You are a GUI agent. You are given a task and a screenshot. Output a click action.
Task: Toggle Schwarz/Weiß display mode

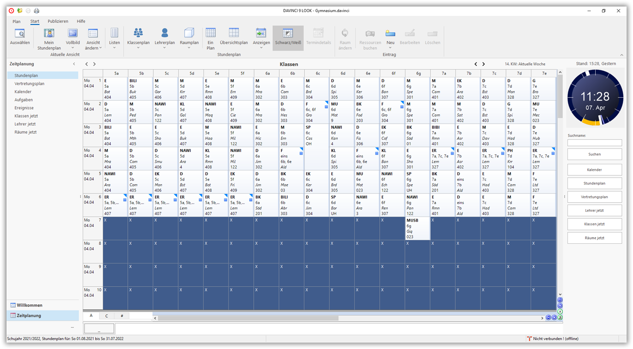pyautogui.click(x=288, y=37)
